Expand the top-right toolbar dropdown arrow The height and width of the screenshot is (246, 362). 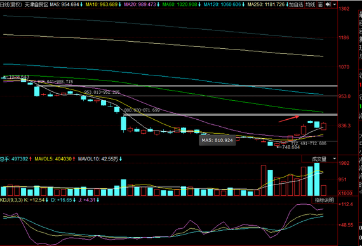click(x=334, y=4)
